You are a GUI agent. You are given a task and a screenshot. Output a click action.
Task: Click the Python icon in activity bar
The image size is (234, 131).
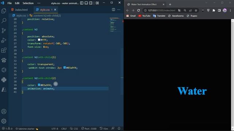[x=4, y=80]
